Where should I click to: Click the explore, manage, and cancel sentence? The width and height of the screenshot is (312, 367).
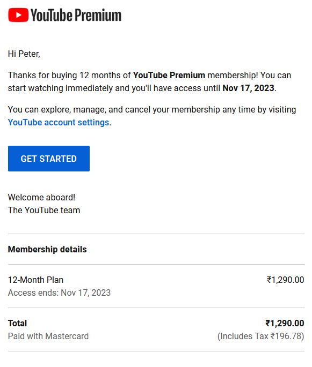(x=152, y=116)
